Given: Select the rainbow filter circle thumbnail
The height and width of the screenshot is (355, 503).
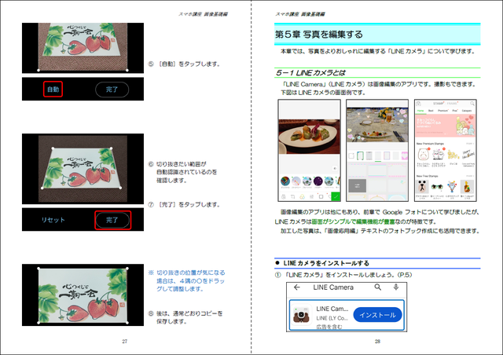Looking at the screenshot, I should click(x=285, y=181).
